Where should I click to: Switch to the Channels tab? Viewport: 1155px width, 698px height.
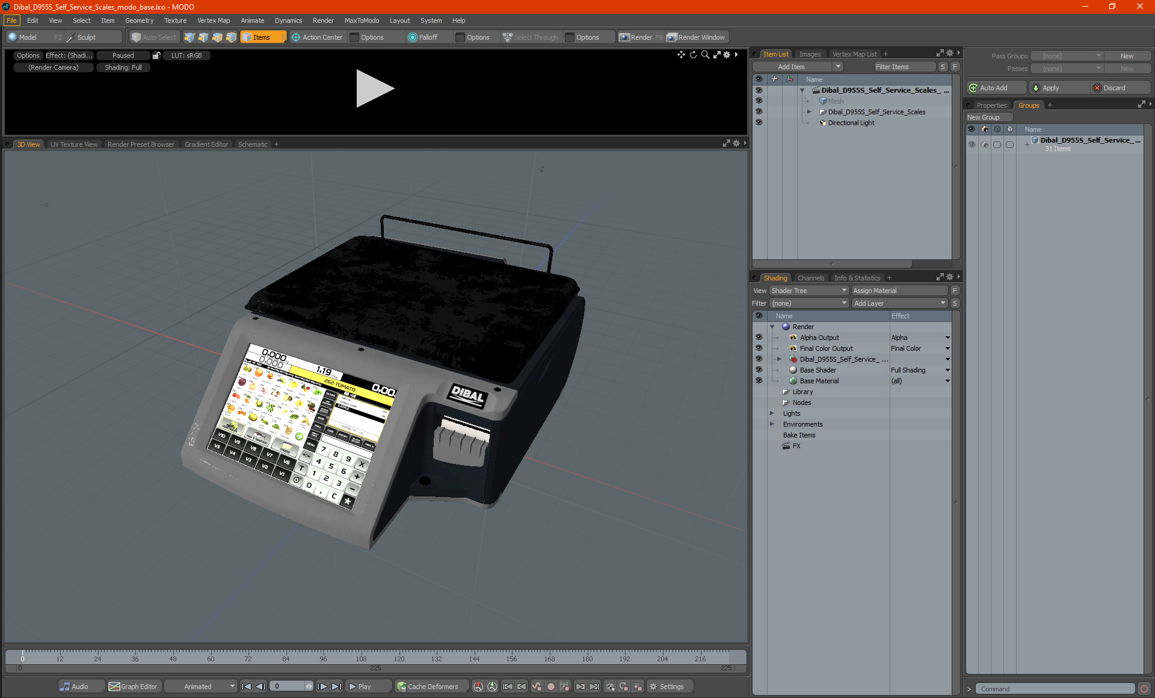pos(810,278)
